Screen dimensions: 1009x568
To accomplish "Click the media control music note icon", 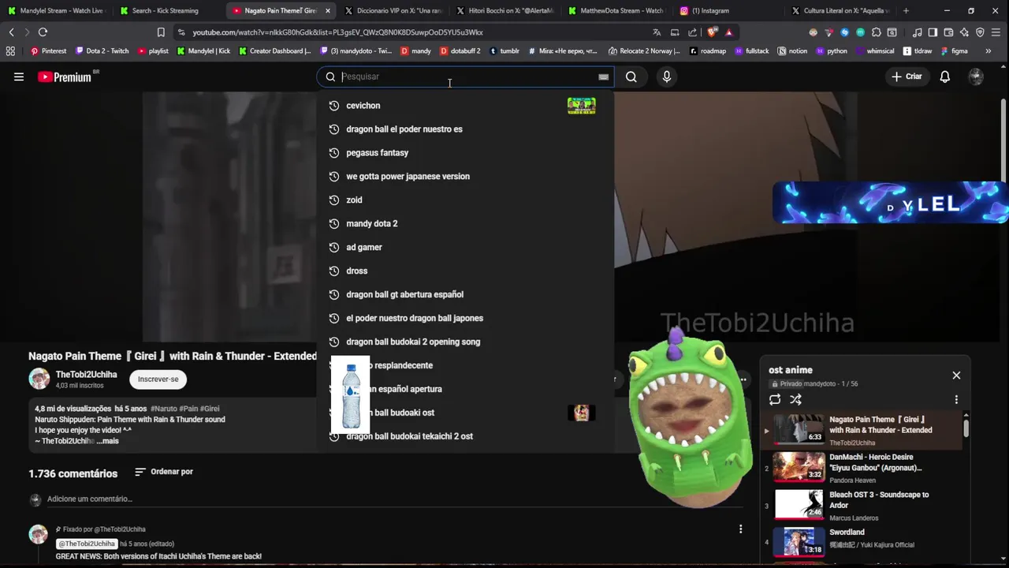I will click(917, 32).
